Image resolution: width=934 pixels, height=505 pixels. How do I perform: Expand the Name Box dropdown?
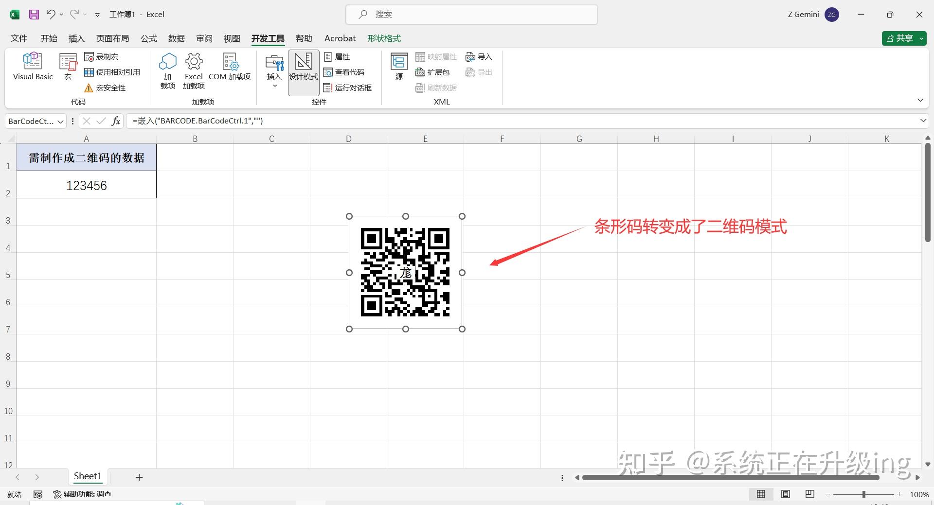coord(61,122)
